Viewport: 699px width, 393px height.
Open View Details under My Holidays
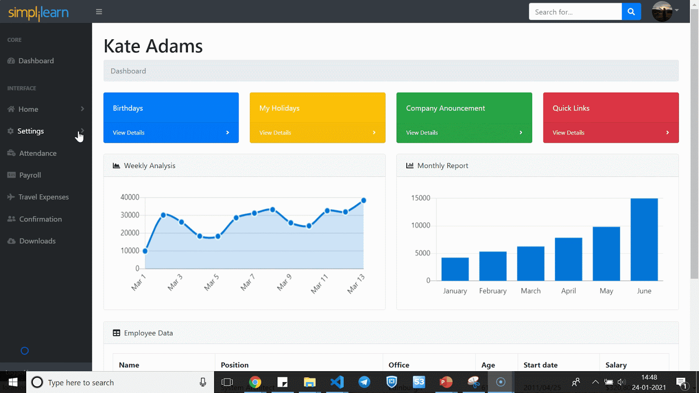pos(275,133)
